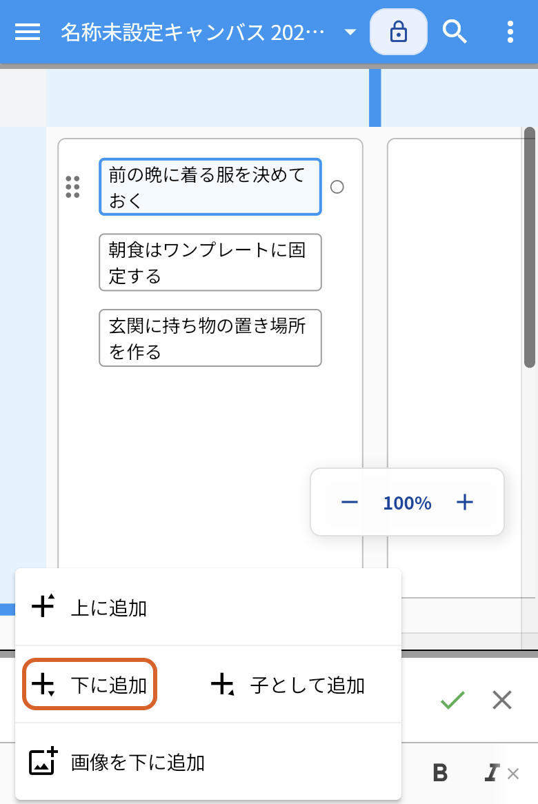Zoom in with the plus button
This screenshot has height=804, width=538.
tap(465, 502)
